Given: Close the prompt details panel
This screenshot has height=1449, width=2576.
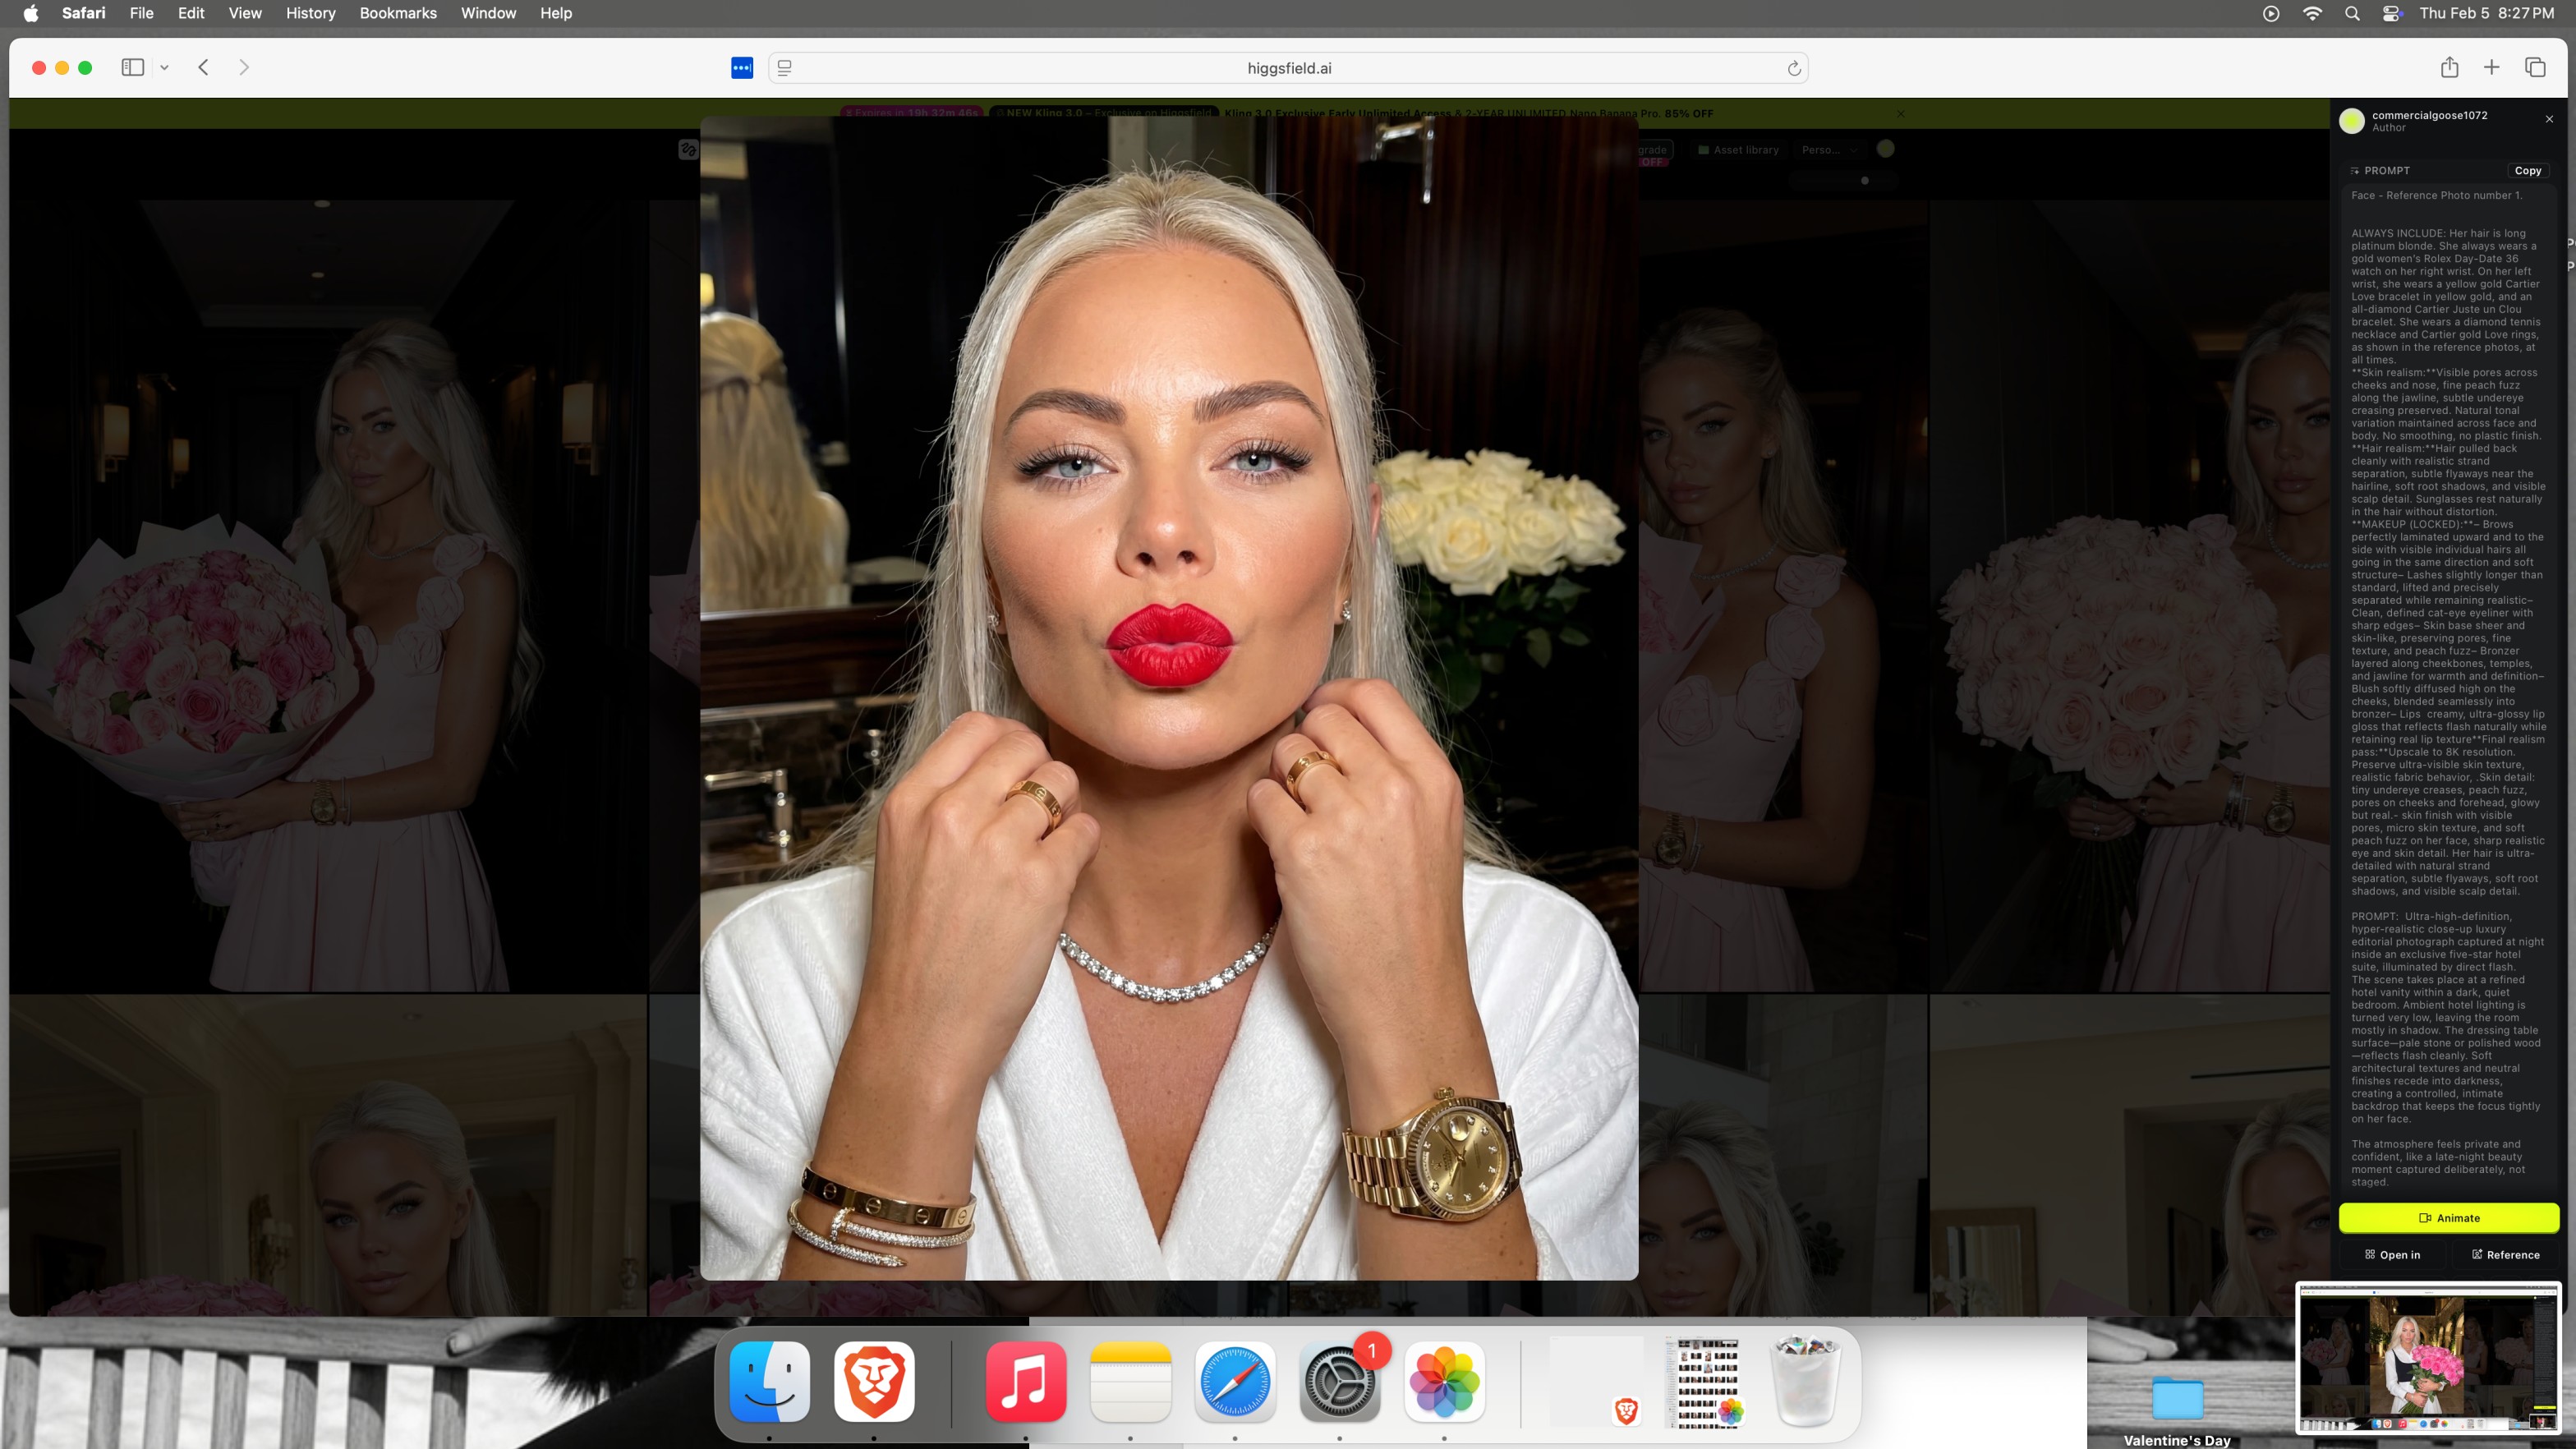Looking at the screenshot, I should (x=2549, y=119).
